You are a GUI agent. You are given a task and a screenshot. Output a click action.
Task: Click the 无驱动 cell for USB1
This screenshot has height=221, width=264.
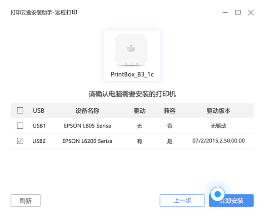click(219, 126)
